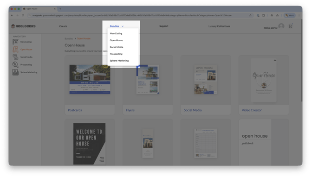Click the Sphere Marketing sidebar icon
Image resolution: width=311 pixels, height=177 pixels.
pyautogui.click(x=15, y=72)
